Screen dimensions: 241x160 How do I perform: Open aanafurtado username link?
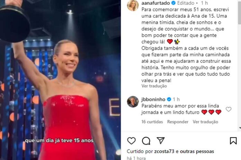coord(155,3)
